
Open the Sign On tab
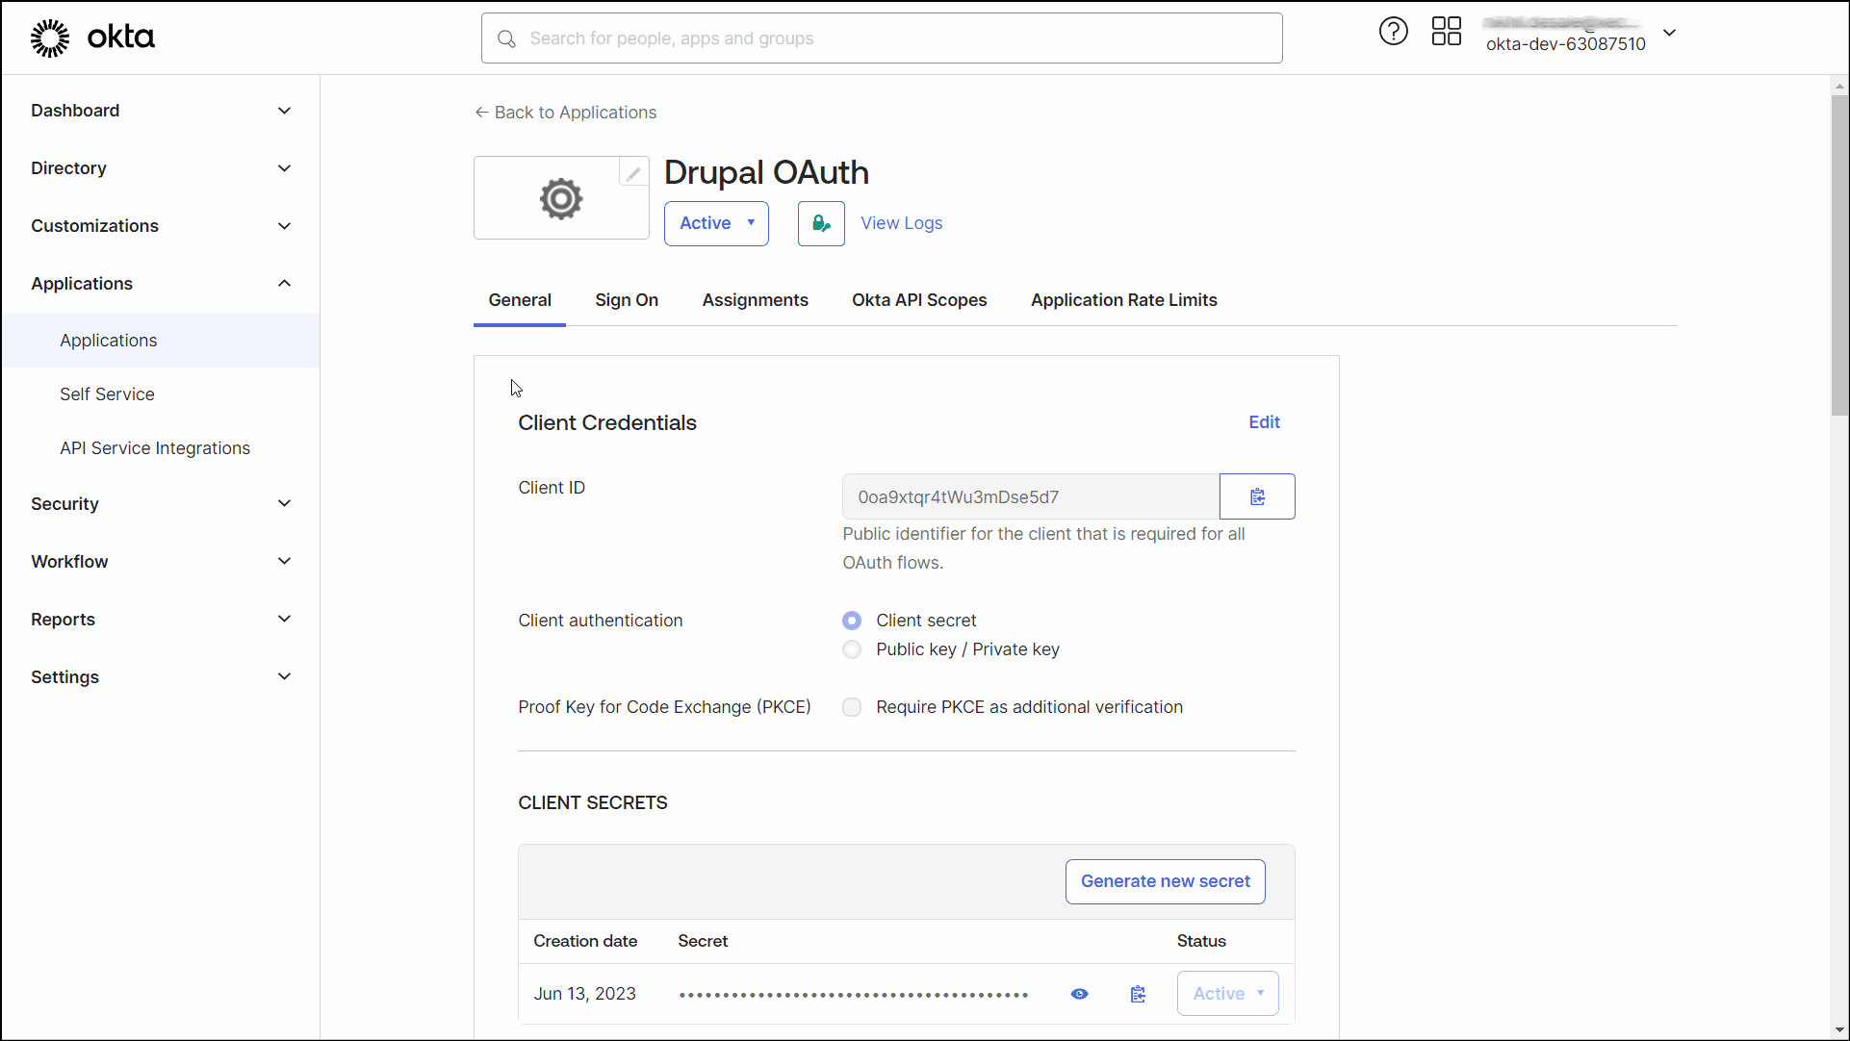pyautogui.click(x=627, y=300)
